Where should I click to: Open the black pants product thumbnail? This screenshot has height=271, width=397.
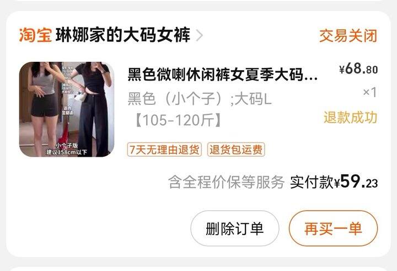[67, 109]
